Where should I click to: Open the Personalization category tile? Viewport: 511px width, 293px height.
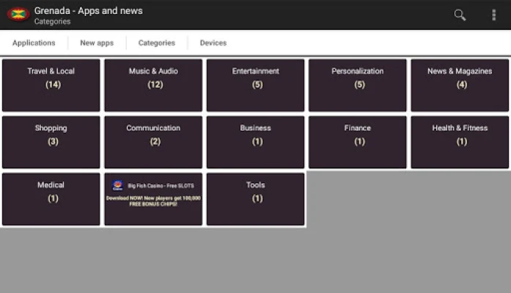(358, 85)
